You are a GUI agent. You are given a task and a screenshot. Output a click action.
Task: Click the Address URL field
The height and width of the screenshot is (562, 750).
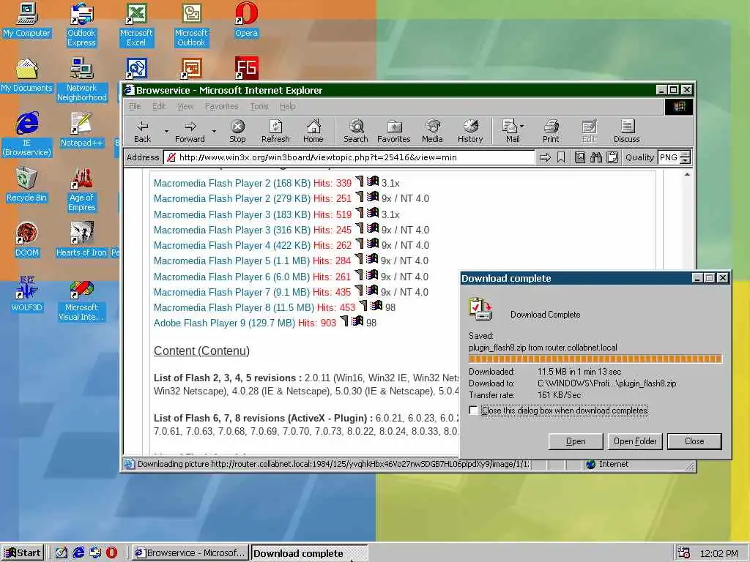point(349,157)
